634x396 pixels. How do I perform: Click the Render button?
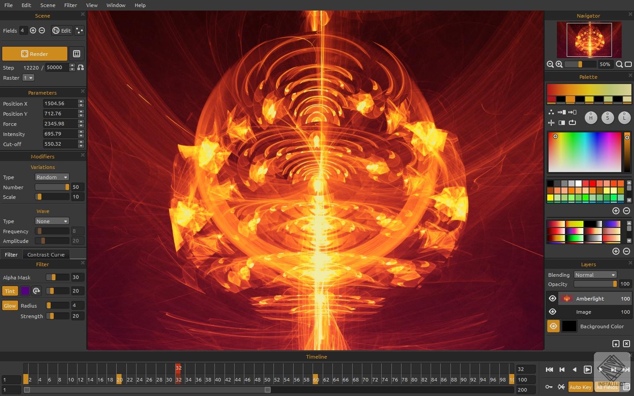point(34,53)
